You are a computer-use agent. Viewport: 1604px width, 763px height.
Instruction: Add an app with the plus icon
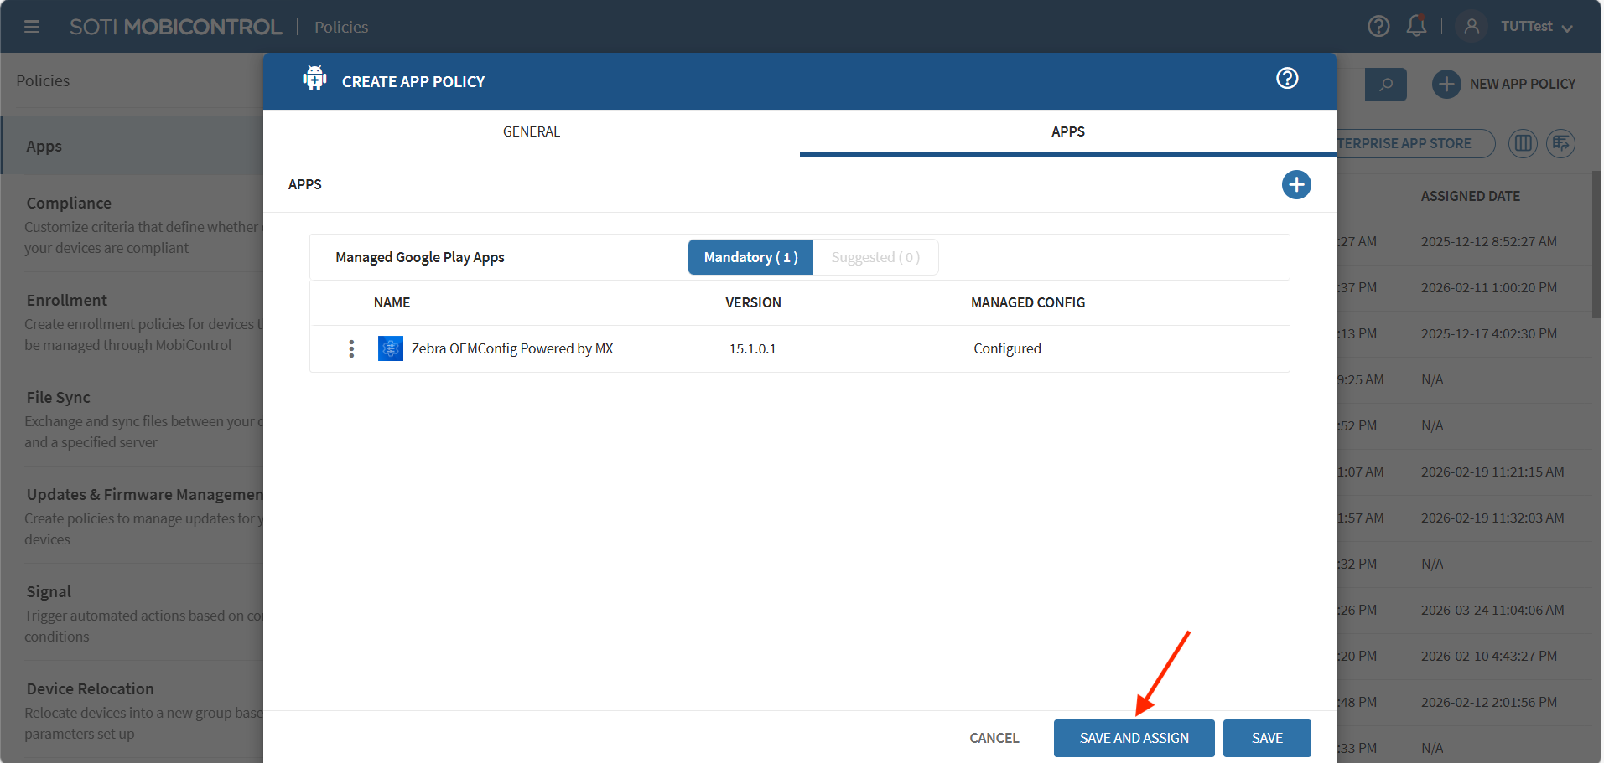pyautogui.click(x=1295, y=185)
